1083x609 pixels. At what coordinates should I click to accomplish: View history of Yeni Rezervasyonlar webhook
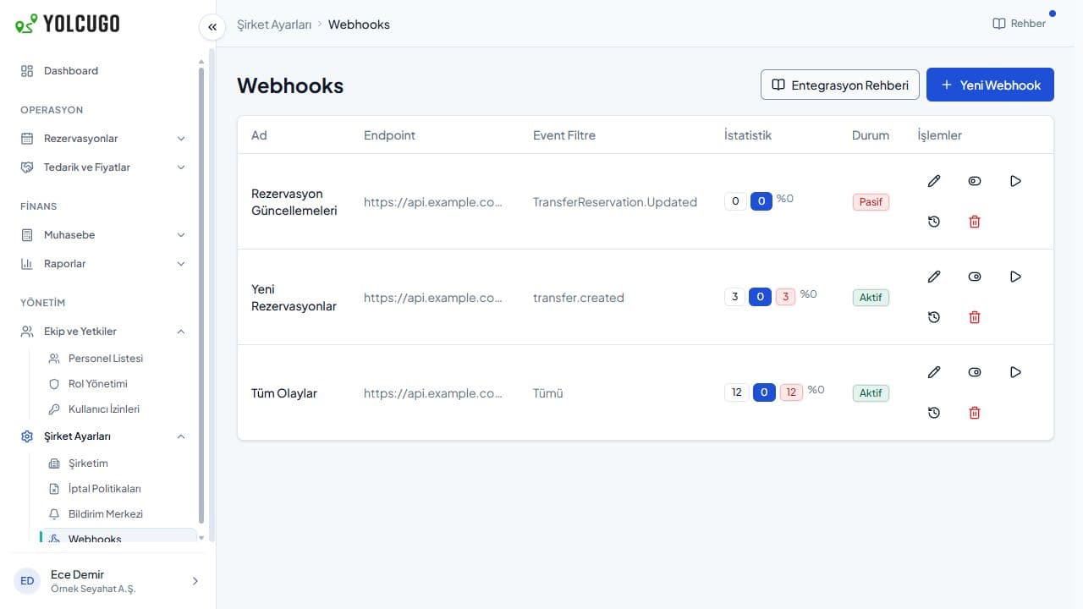pyautogui.click(x=934, y=317)
